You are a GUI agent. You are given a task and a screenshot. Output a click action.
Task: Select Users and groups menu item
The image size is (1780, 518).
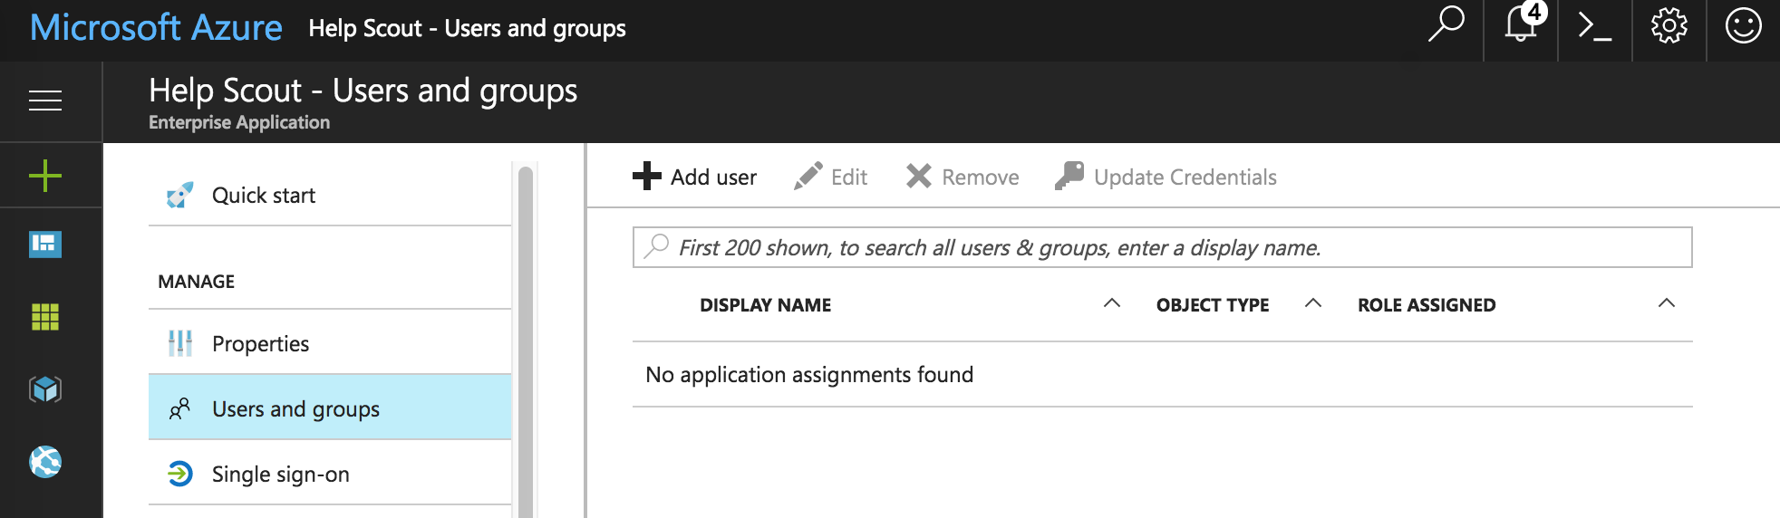295,409
